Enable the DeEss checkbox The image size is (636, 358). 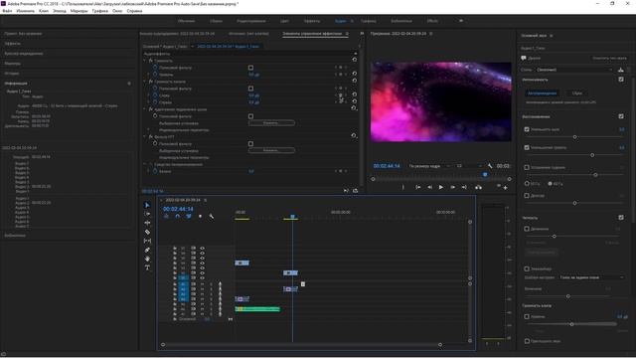click(527, 196)
